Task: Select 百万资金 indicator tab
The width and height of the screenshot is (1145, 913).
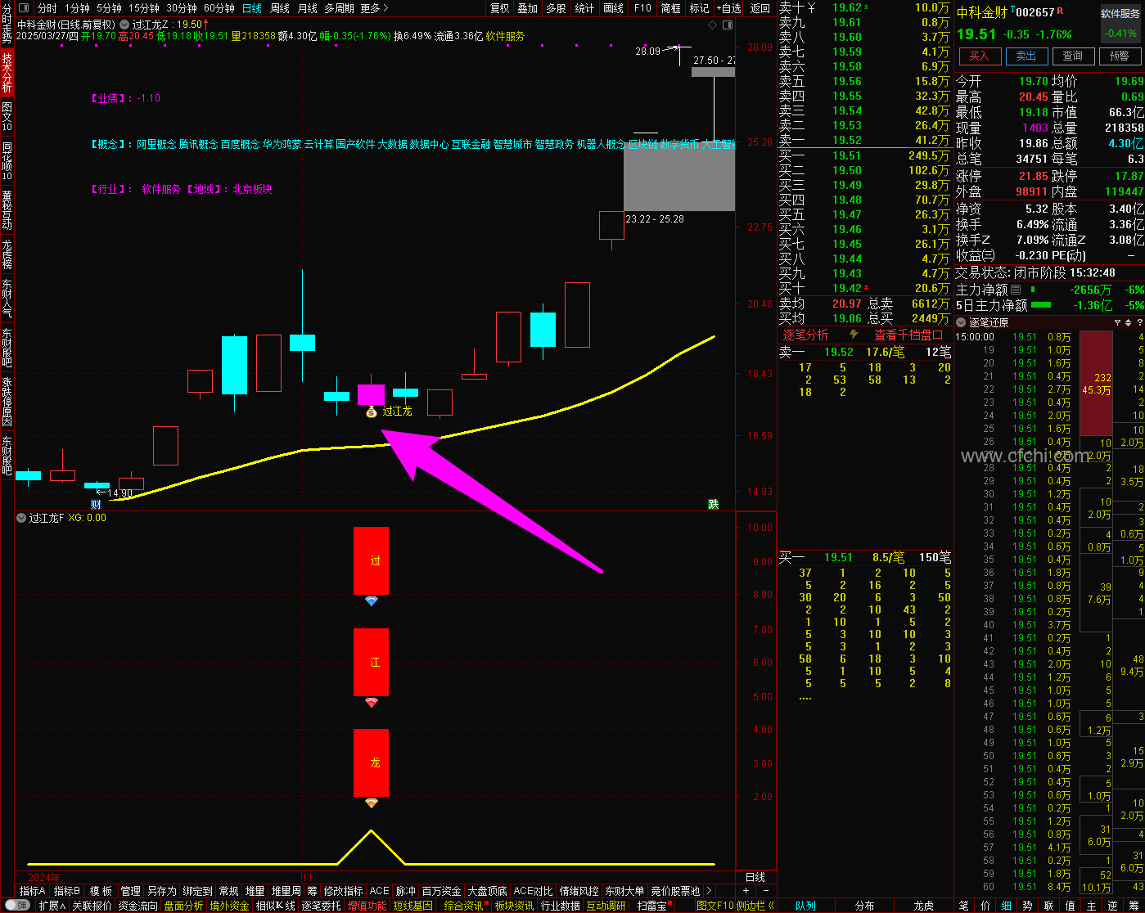Action: tap(442, 891)
